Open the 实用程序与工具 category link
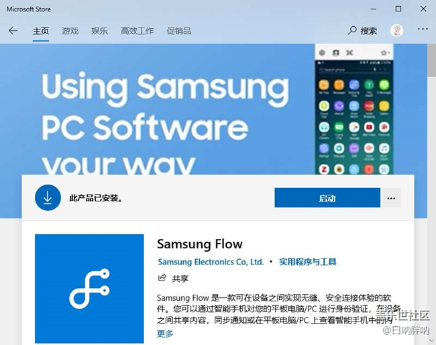This screenshot has height=345, width=436. coord(308,262)
